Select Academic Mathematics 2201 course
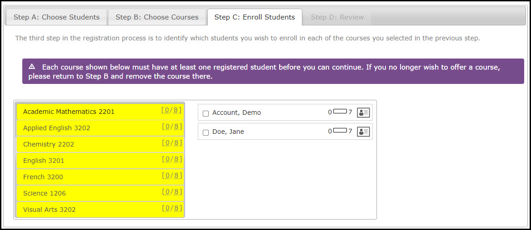This screenshot has width=531, height=230. point(100,112)
